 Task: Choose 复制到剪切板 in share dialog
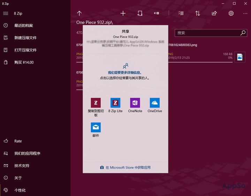[96, 107]
